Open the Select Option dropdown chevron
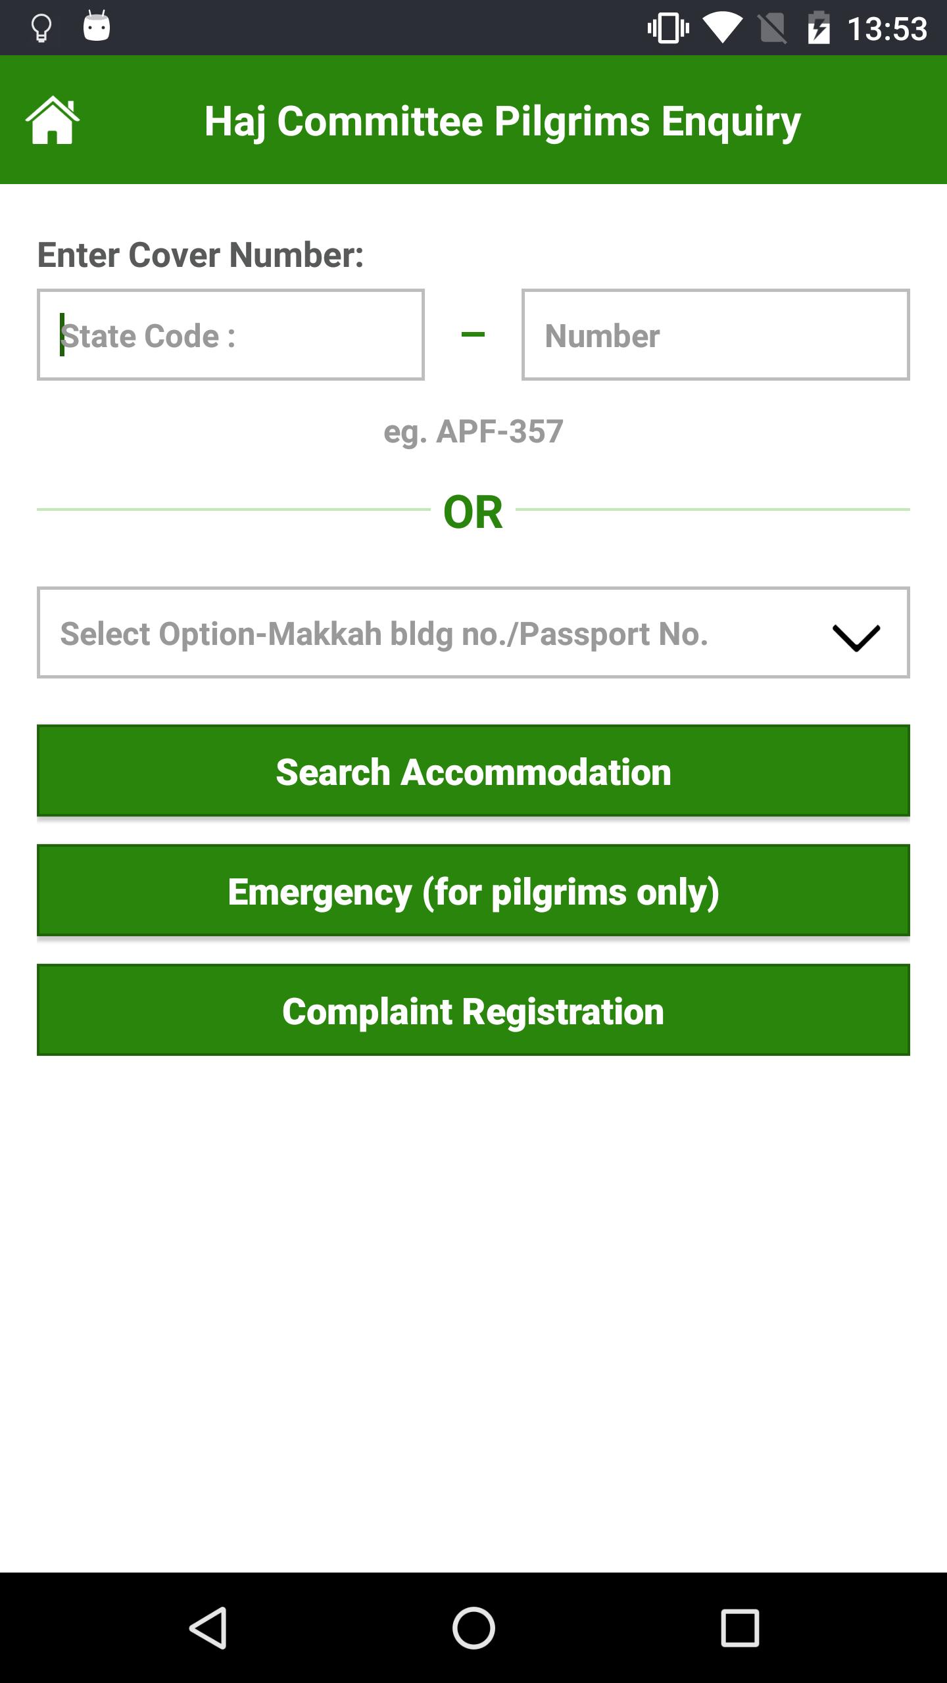 click(x=856, y=633)
